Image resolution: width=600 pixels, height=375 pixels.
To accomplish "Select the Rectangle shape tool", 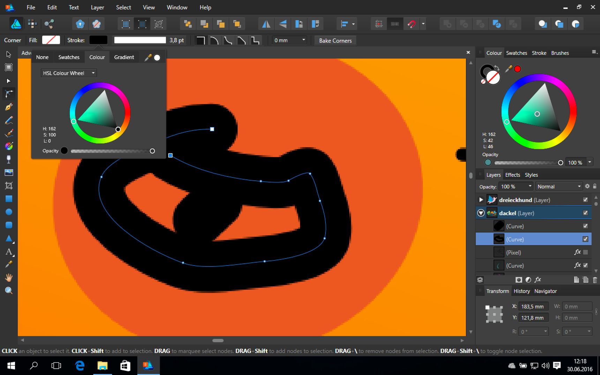I will [x=9, y=199].
